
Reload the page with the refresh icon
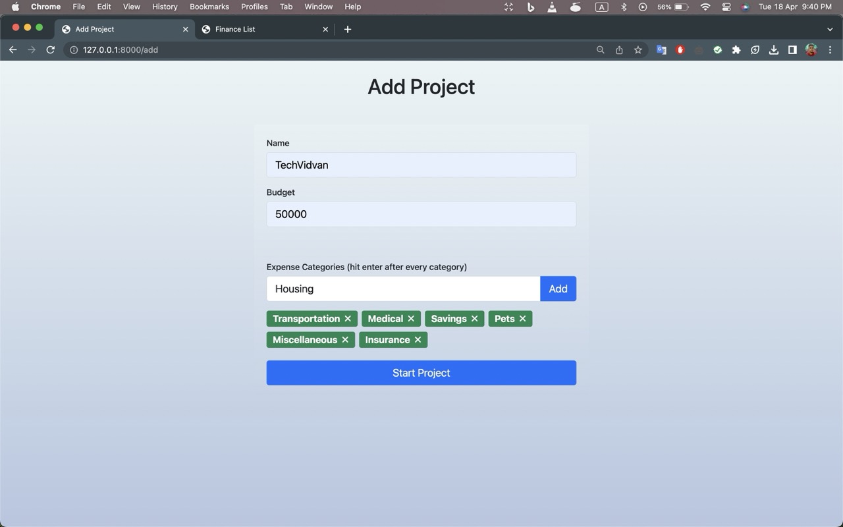click(50, 50)
